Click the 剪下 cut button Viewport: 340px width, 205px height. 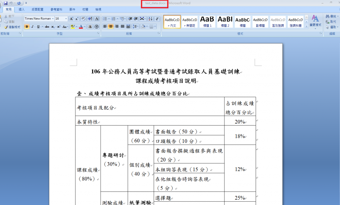(x=9, y=16)
